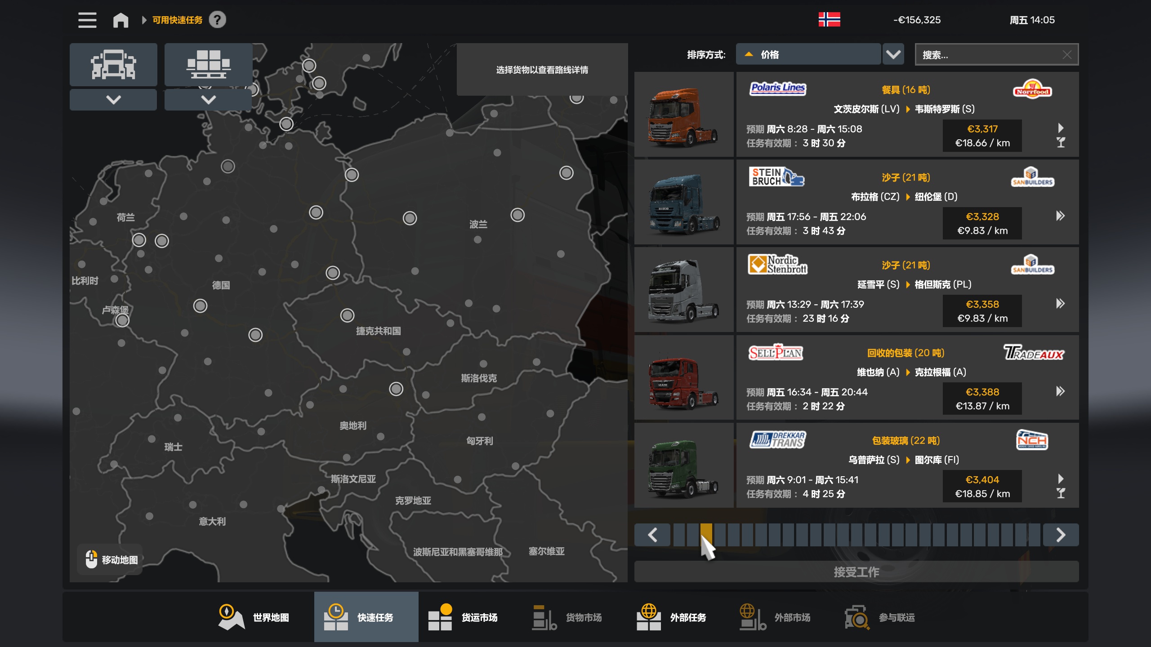Click the Nordic Stenbrott company logo
The image size is (1151, 647).
click(777, 264)
